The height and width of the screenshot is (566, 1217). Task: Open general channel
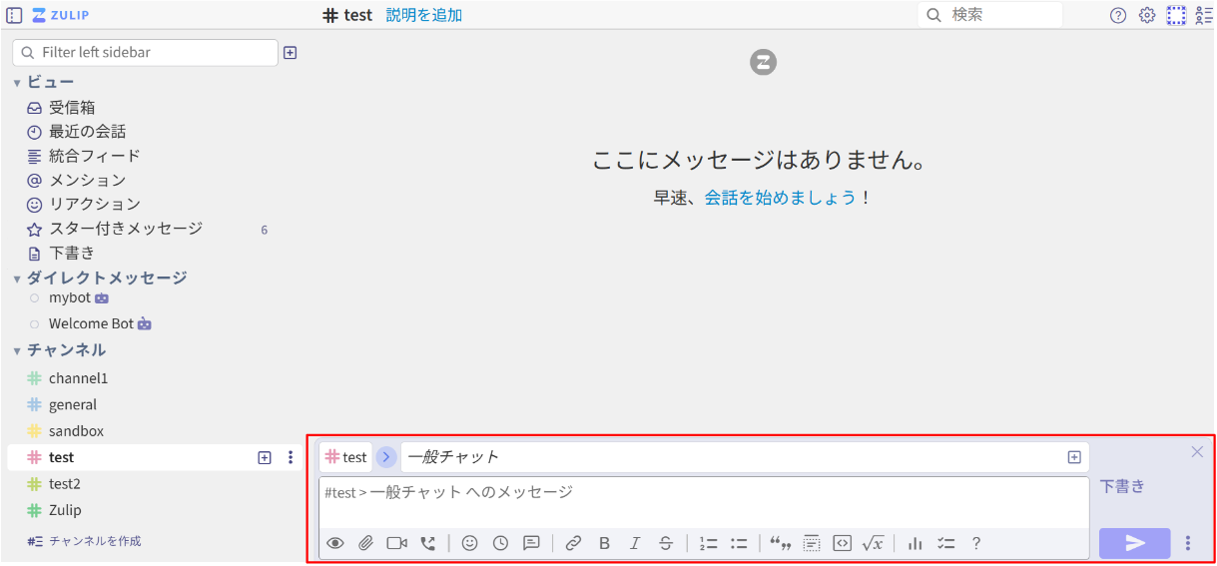73,404
